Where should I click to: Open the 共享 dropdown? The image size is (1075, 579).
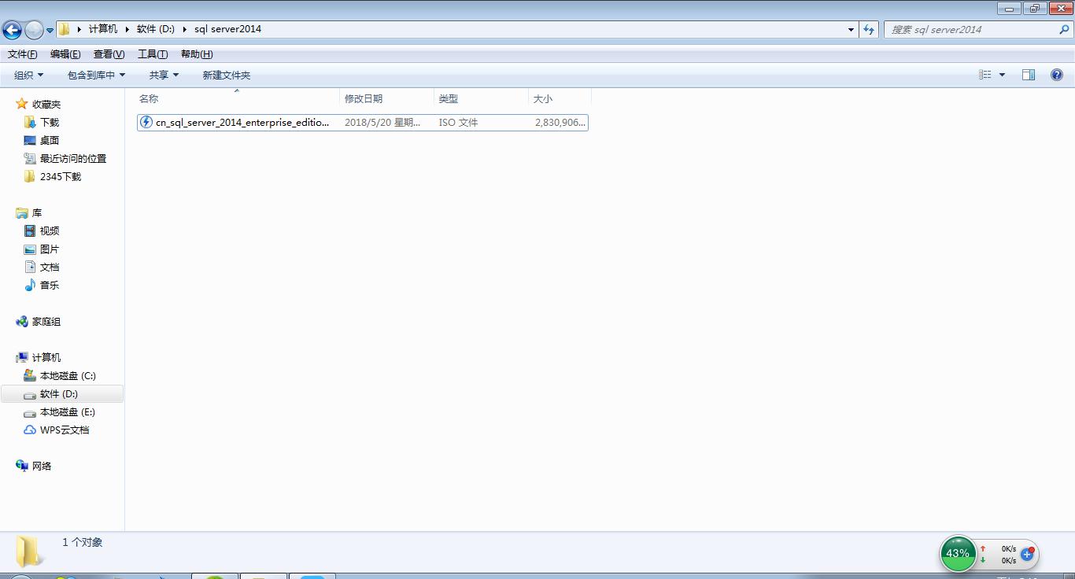[164, 75]
